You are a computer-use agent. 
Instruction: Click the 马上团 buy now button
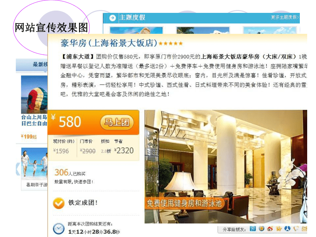pyautogui.click(x=117, y=122)
